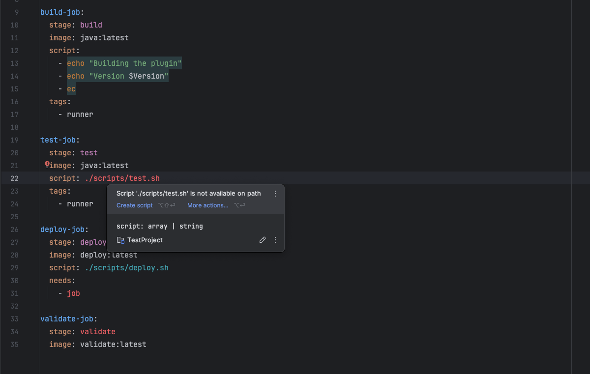590x374 pixels.
Task: Click 'stage: build' value on line 10
Action: click(91, 25)
